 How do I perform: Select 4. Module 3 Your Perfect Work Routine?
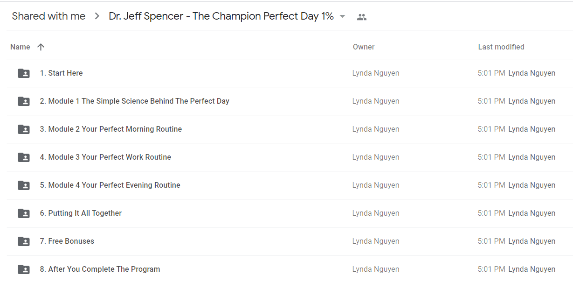(290, 157)
